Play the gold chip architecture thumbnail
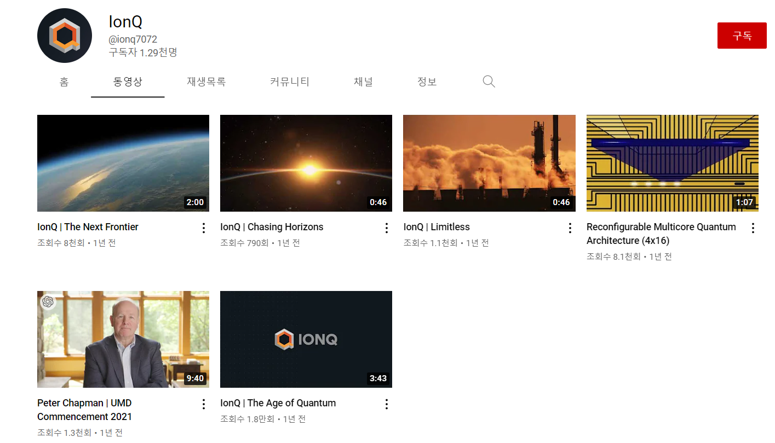Screen dimensions: 775x443 (x=673, y=163)
